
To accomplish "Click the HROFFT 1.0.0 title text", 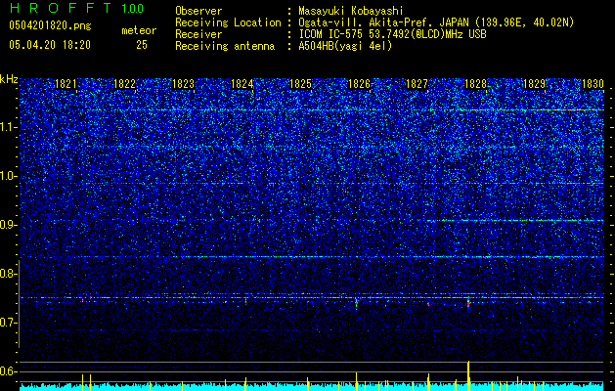I will [76, 8].
